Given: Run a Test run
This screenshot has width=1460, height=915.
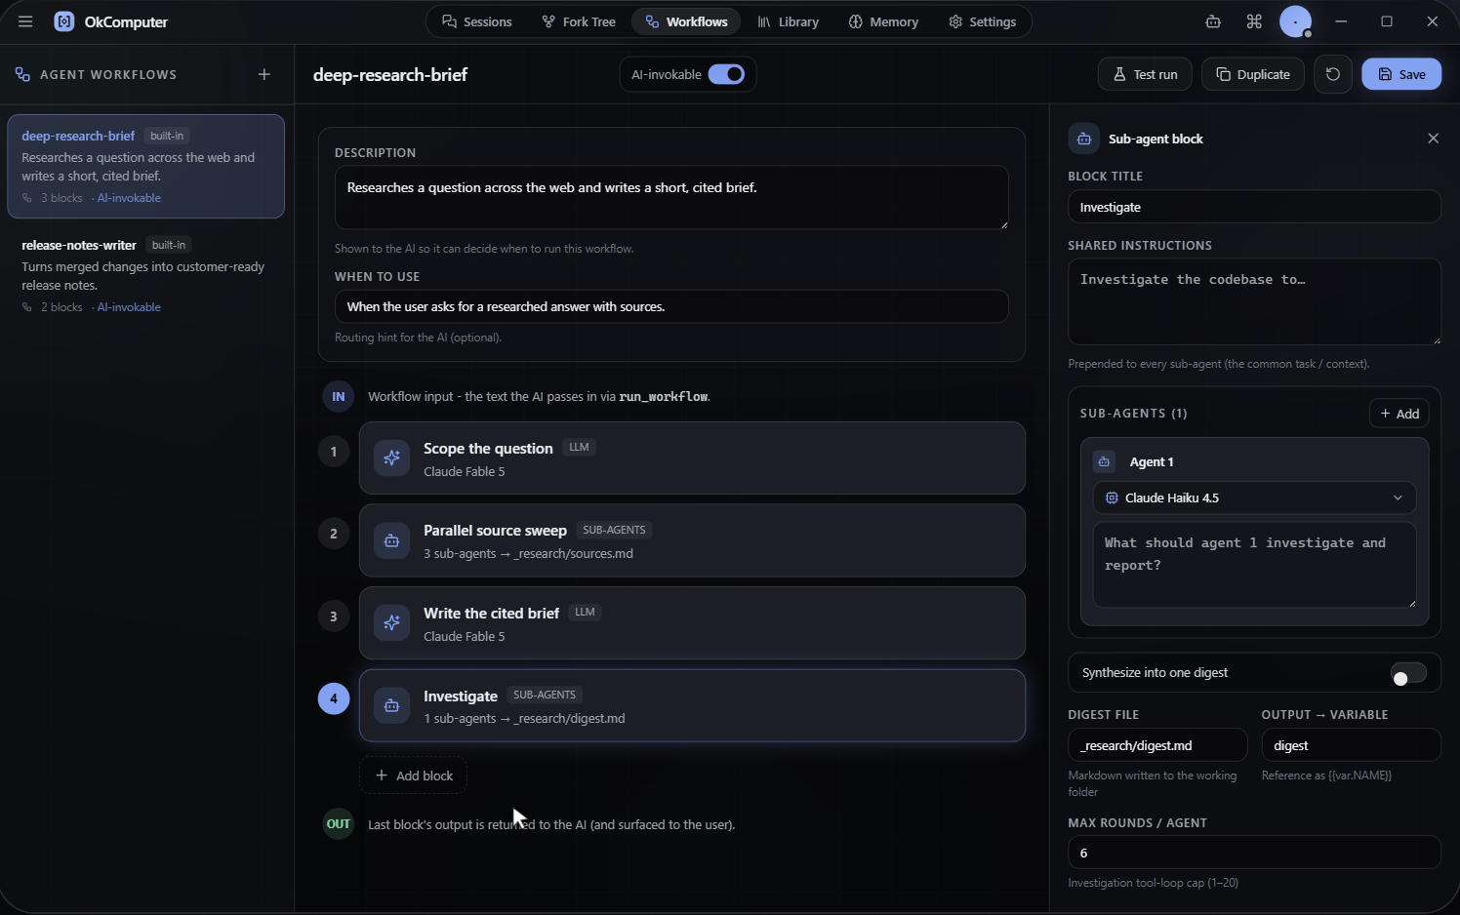Looking at the screenshot, I should 1145,74.
